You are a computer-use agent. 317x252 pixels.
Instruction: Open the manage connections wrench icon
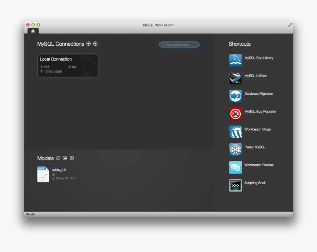click(x=95, y=43)
